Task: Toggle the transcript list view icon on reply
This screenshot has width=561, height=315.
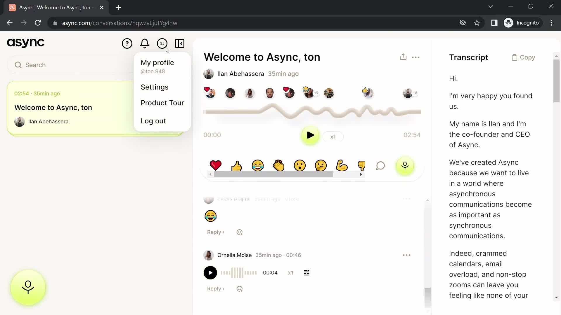Action: coord(307,273)
